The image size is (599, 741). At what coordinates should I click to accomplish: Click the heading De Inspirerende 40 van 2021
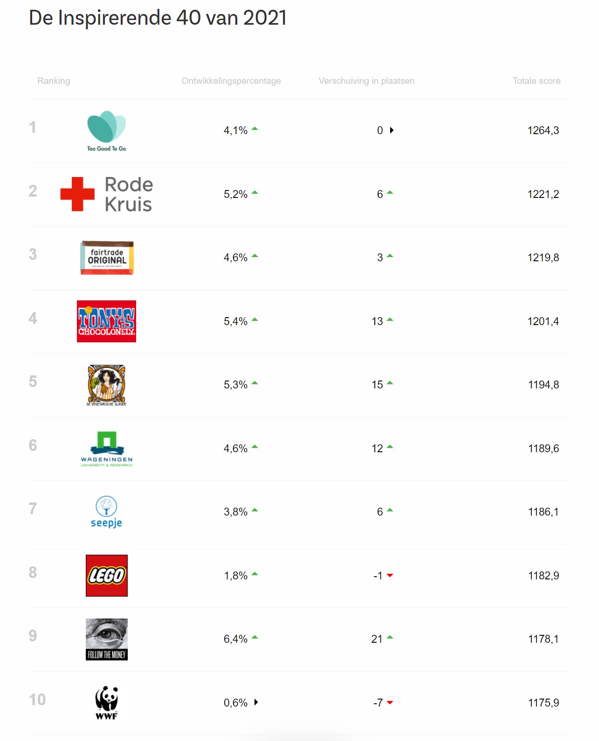(158, 18)
